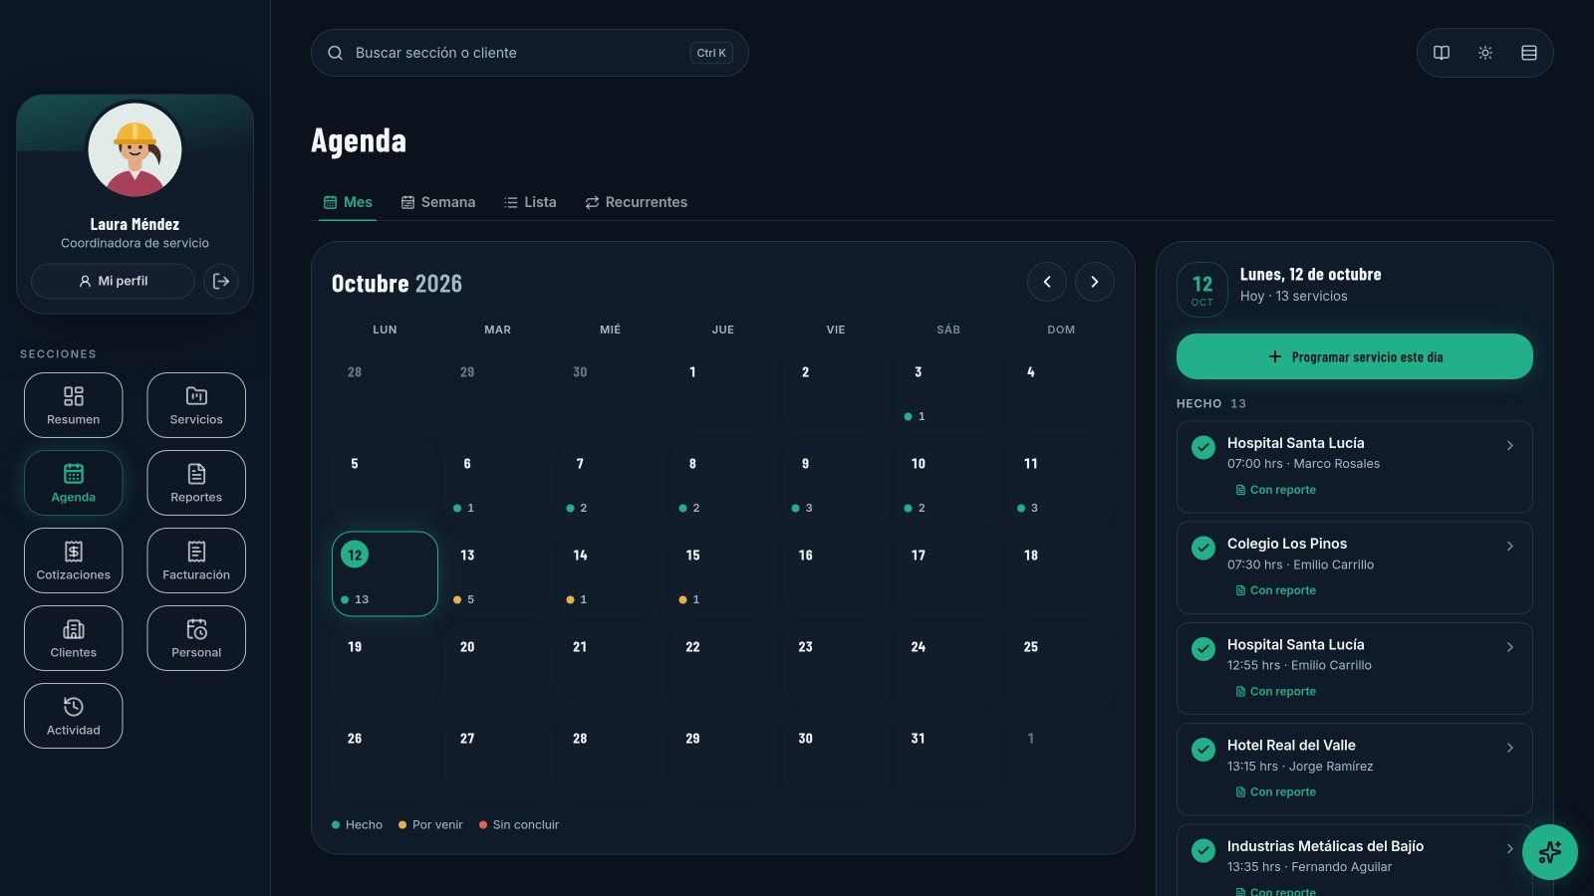Open Facturación section

click(196, 560)
